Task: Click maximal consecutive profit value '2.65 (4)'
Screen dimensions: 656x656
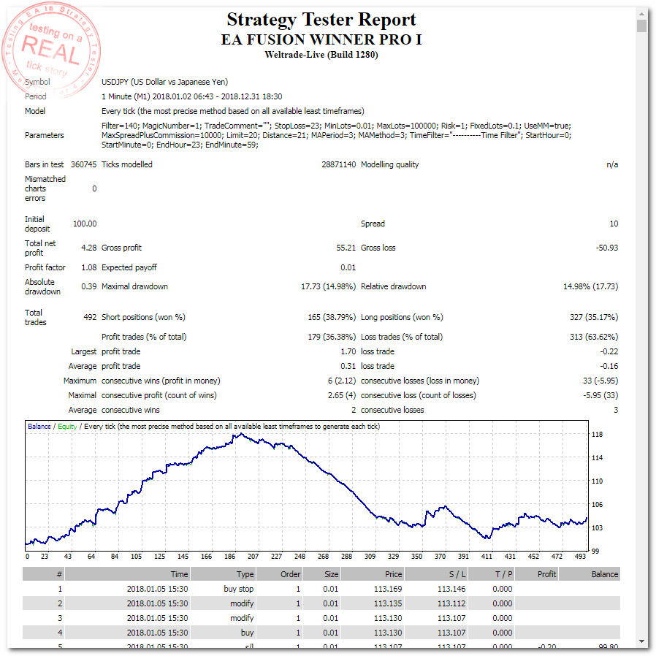Action: 342,395
